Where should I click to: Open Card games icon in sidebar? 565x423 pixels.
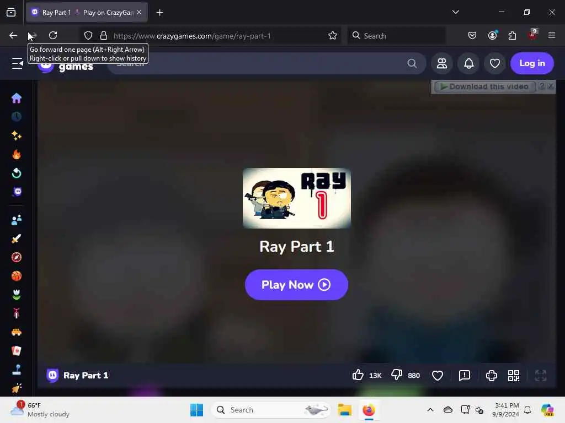click(x=16, y=351)
